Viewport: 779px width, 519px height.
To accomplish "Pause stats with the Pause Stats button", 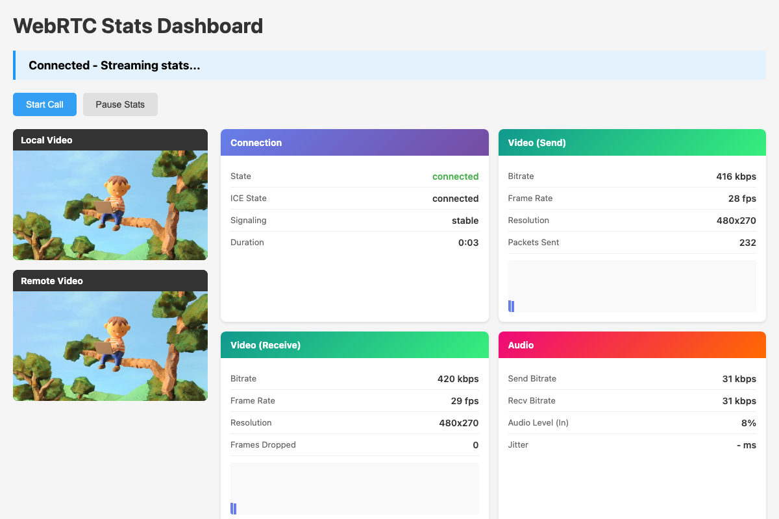I will tap(120, 104).
